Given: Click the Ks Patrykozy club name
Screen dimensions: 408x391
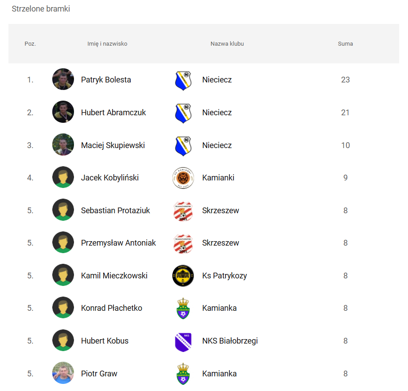Looking at the screenshot, I should coord(225,276).
